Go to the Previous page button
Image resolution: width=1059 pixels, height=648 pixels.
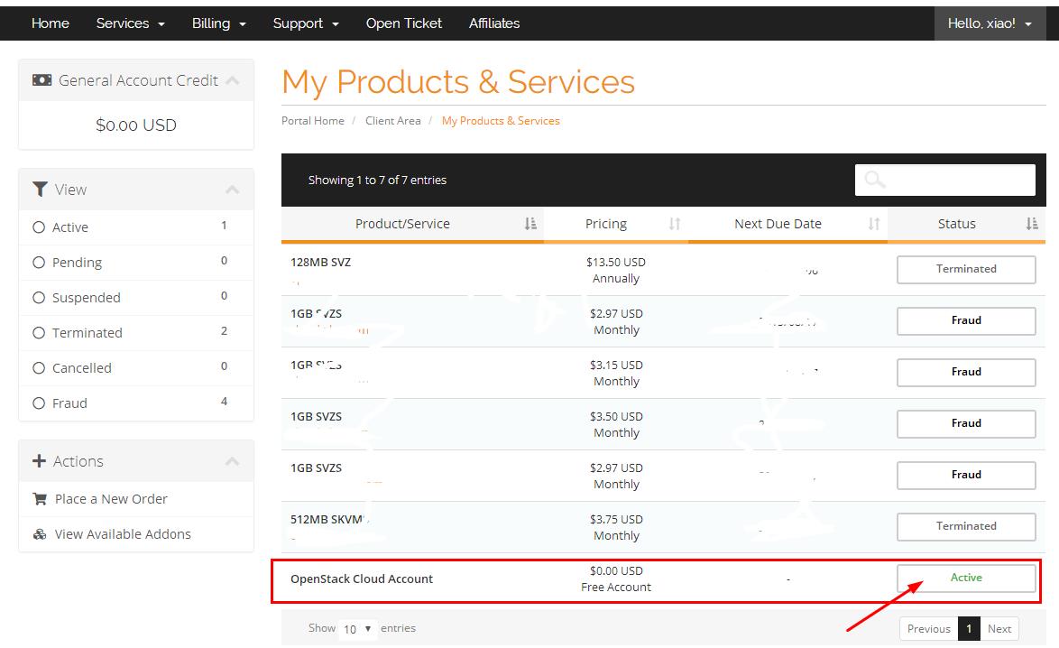click(928, 628)
